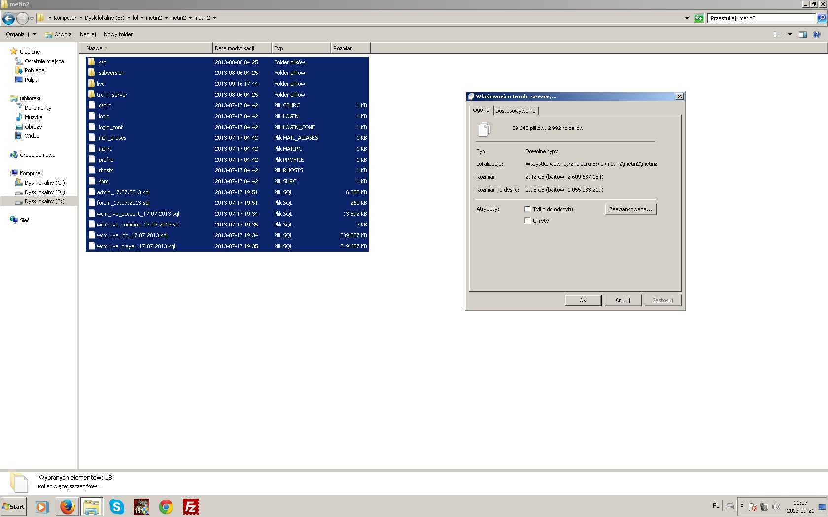Click OK in the properties dialog
Viewport: 828px width, 517px height.
[x=583, y=300]
